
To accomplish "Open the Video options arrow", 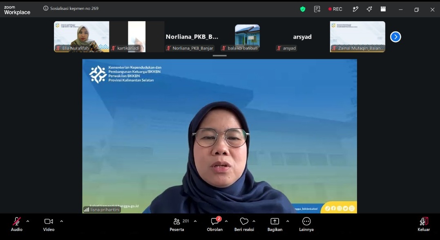I will point(61,221).
